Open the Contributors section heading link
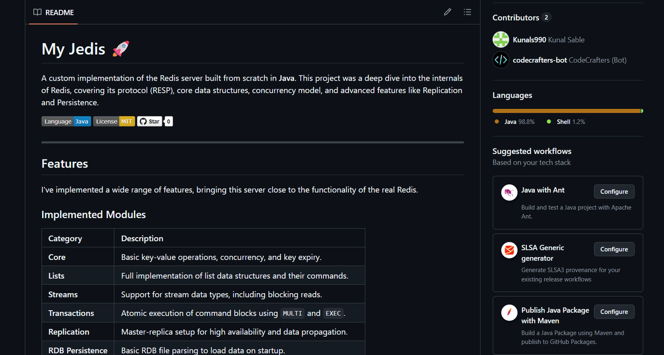 (516, 18)
